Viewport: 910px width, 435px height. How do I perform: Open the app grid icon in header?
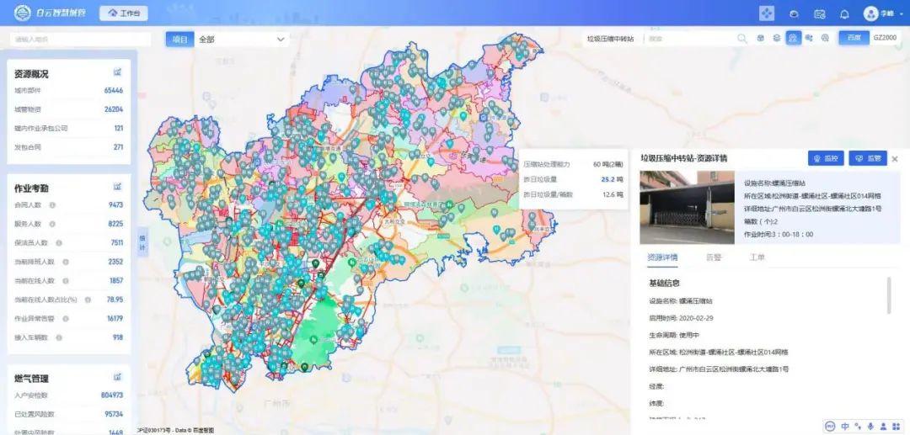click(767, 13)
